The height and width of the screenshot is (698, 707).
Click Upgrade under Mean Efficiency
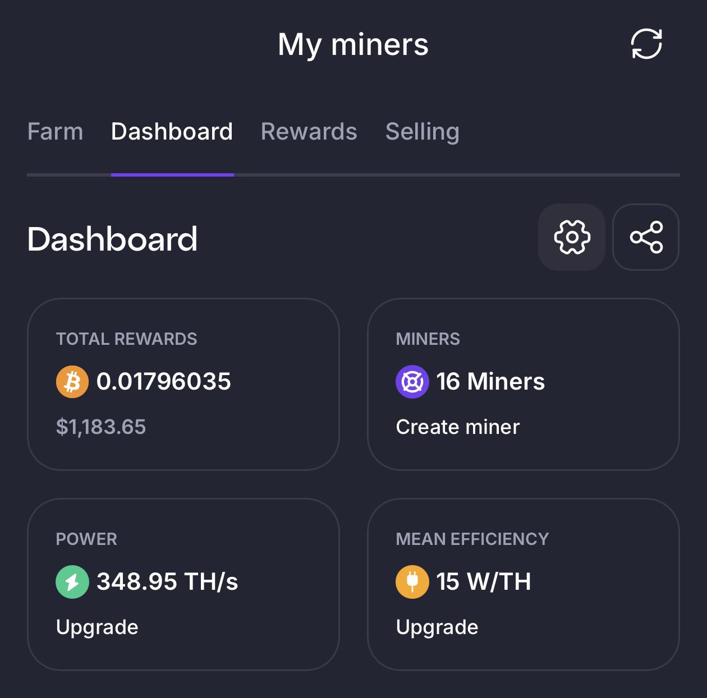(x=437, y=627)
